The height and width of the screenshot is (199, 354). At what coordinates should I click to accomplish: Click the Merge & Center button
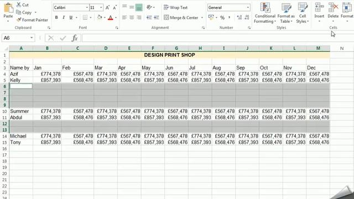click(x=181, y=17)
